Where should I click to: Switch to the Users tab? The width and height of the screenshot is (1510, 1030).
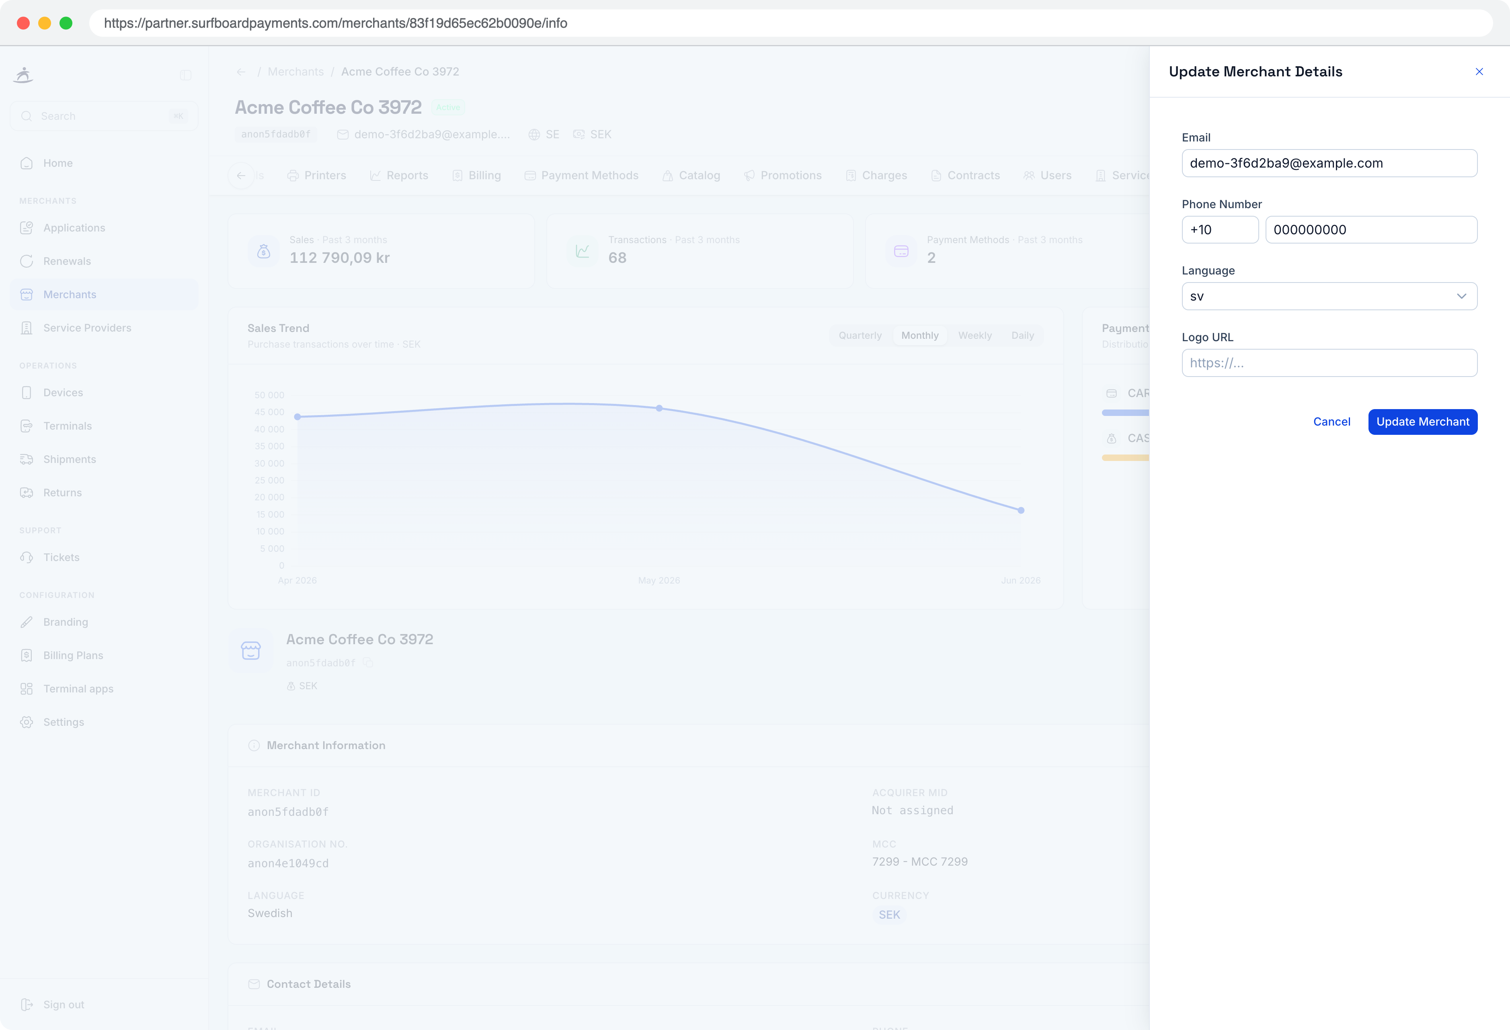pyautogui.click(x=1047, y=175)
